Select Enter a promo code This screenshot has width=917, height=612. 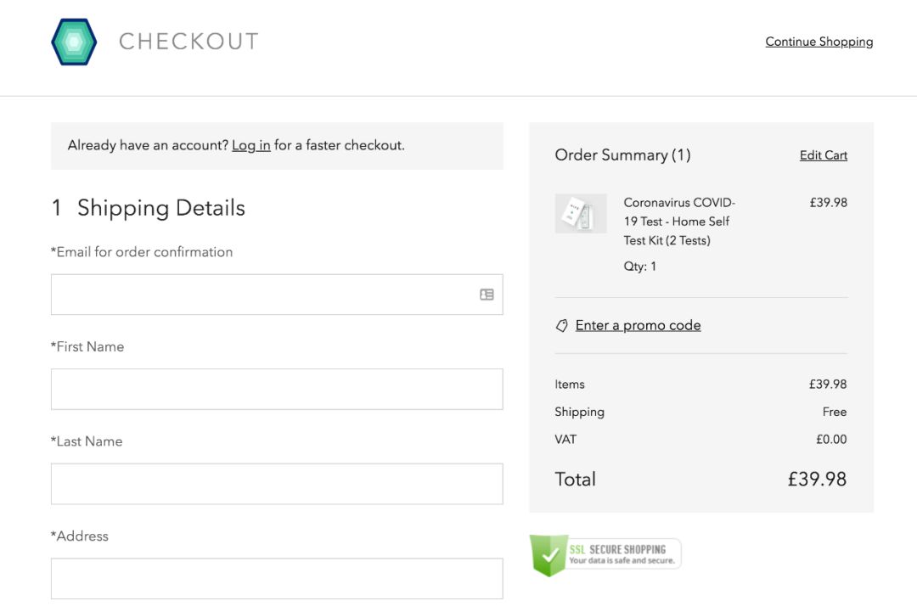[638, 325]
